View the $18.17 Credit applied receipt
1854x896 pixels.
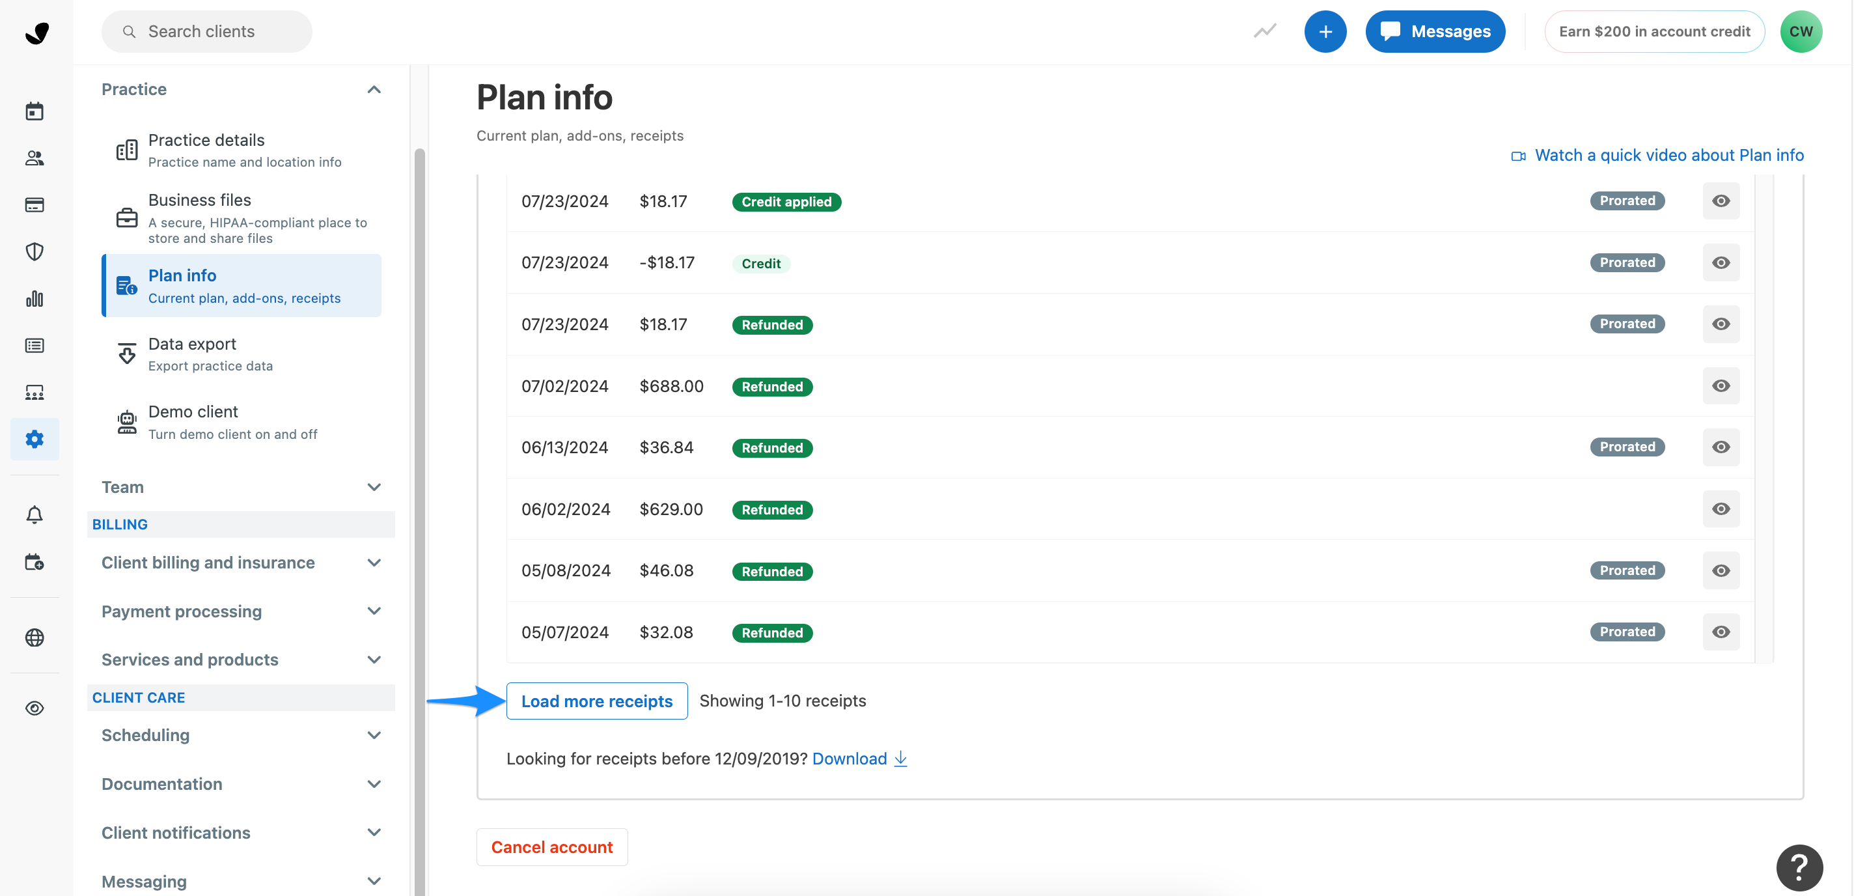pos(1721,201)
